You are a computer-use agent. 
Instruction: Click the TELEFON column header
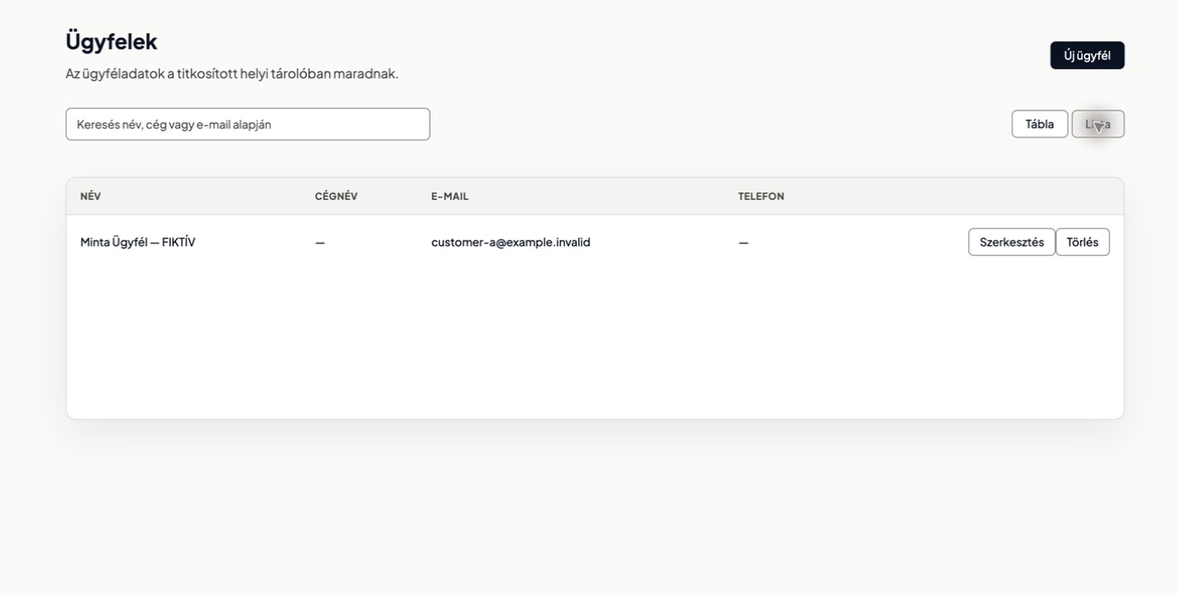[762, 196]
